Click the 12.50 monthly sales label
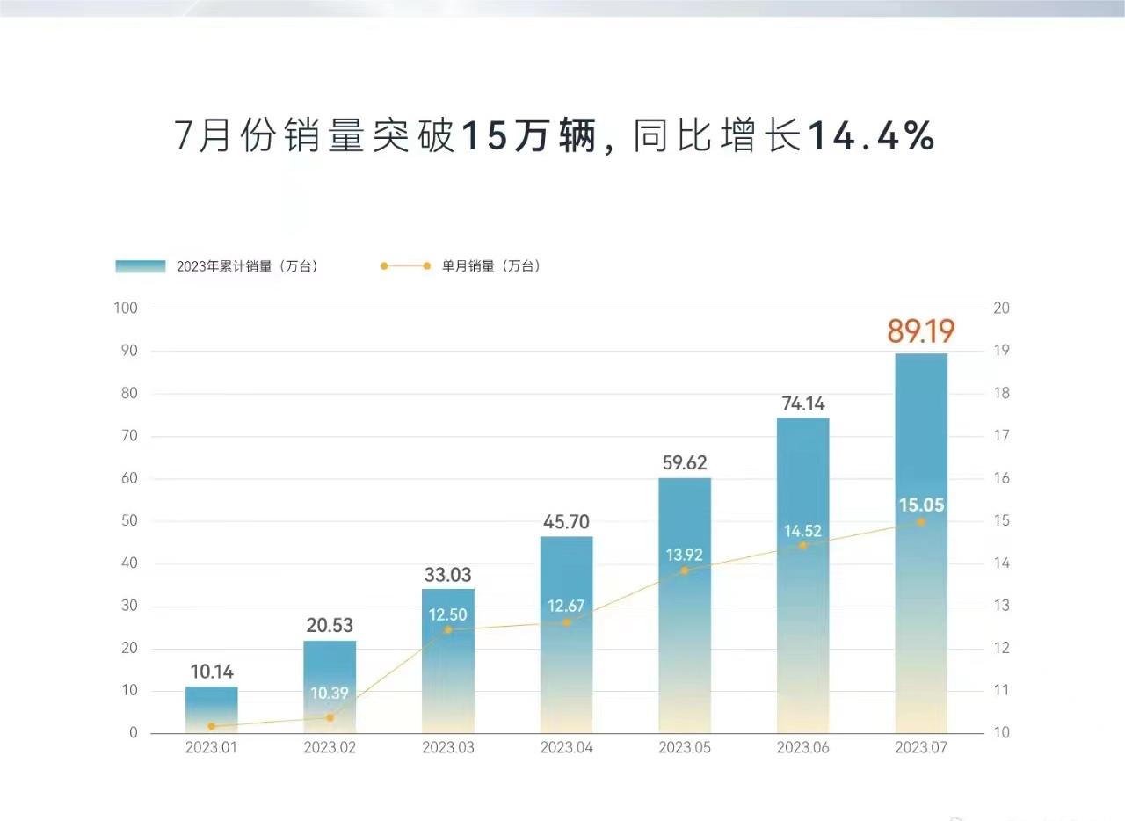The image size is (1125, 821). [x=448, y=615]
